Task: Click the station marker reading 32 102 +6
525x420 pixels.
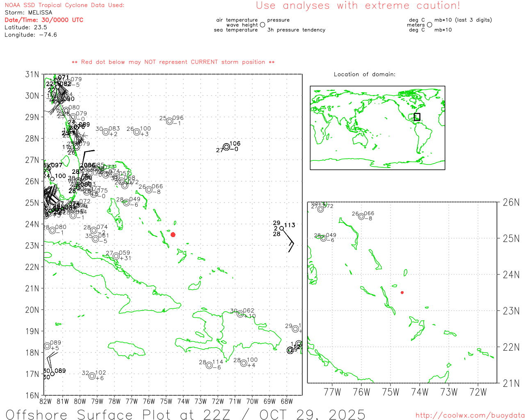Action: [92, 376]
